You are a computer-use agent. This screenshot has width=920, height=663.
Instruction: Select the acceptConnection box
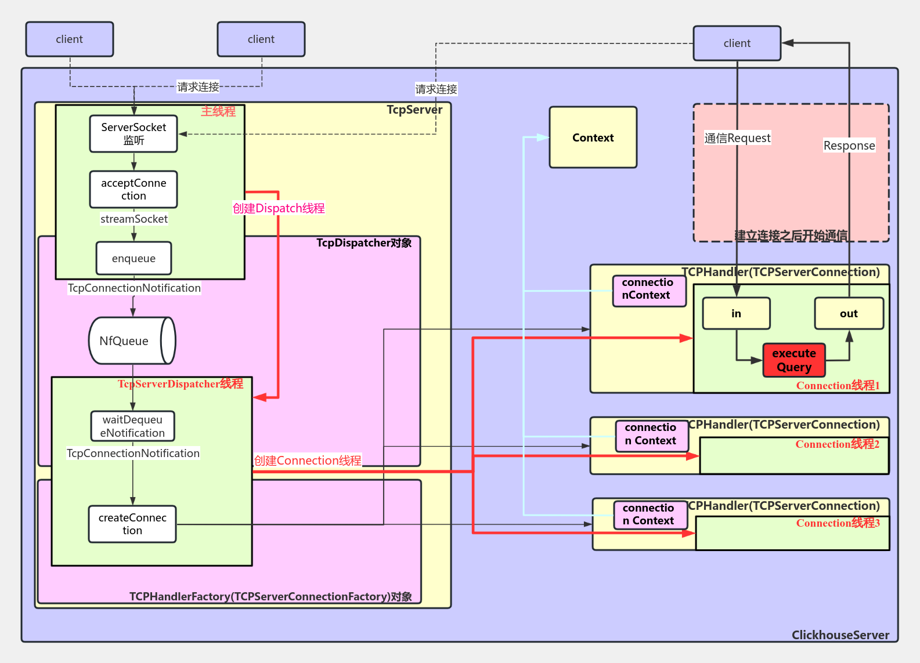(134, 189)
